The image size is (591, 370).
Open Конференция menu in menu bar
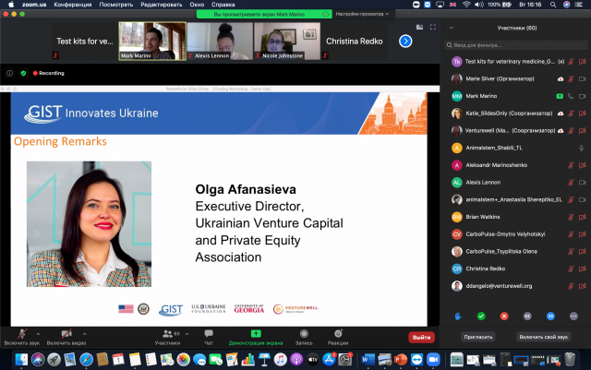73,5
